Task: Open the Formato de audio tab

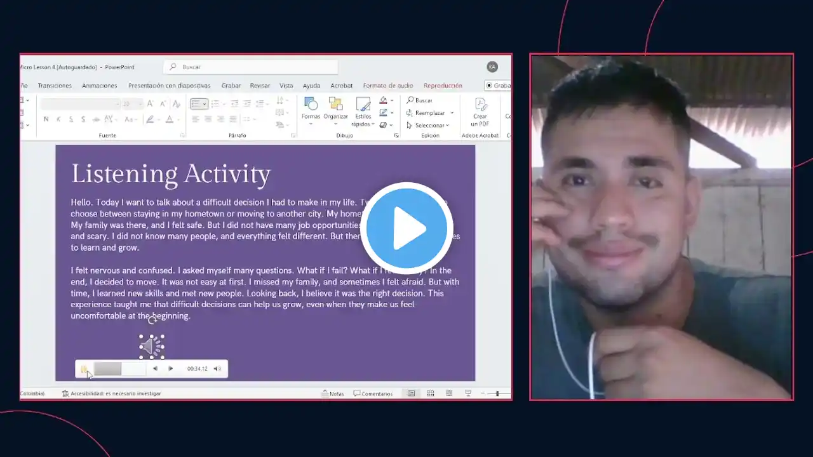Action: [388, 86]
